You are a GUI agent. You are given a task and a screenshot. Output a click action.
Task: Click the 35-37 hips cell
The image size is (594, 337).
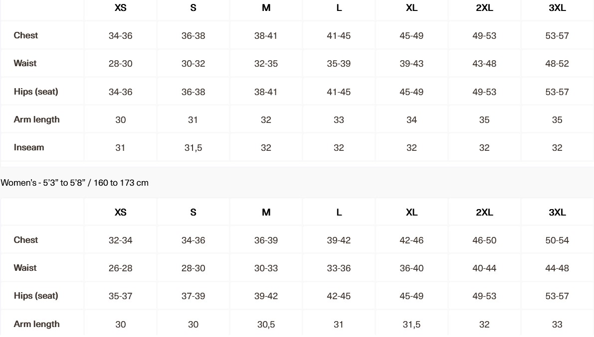[120, 296]
